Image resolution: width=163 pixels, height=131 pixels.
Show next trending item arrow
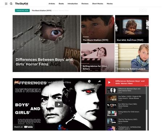(145, 11)
